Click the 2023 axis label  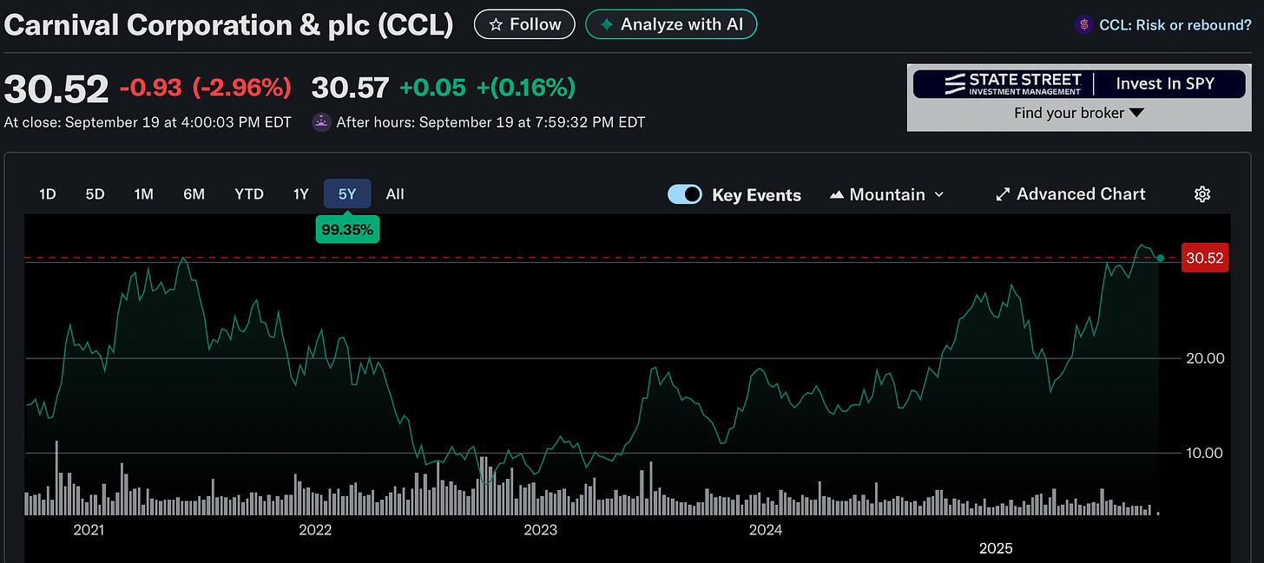click(540, 529)
